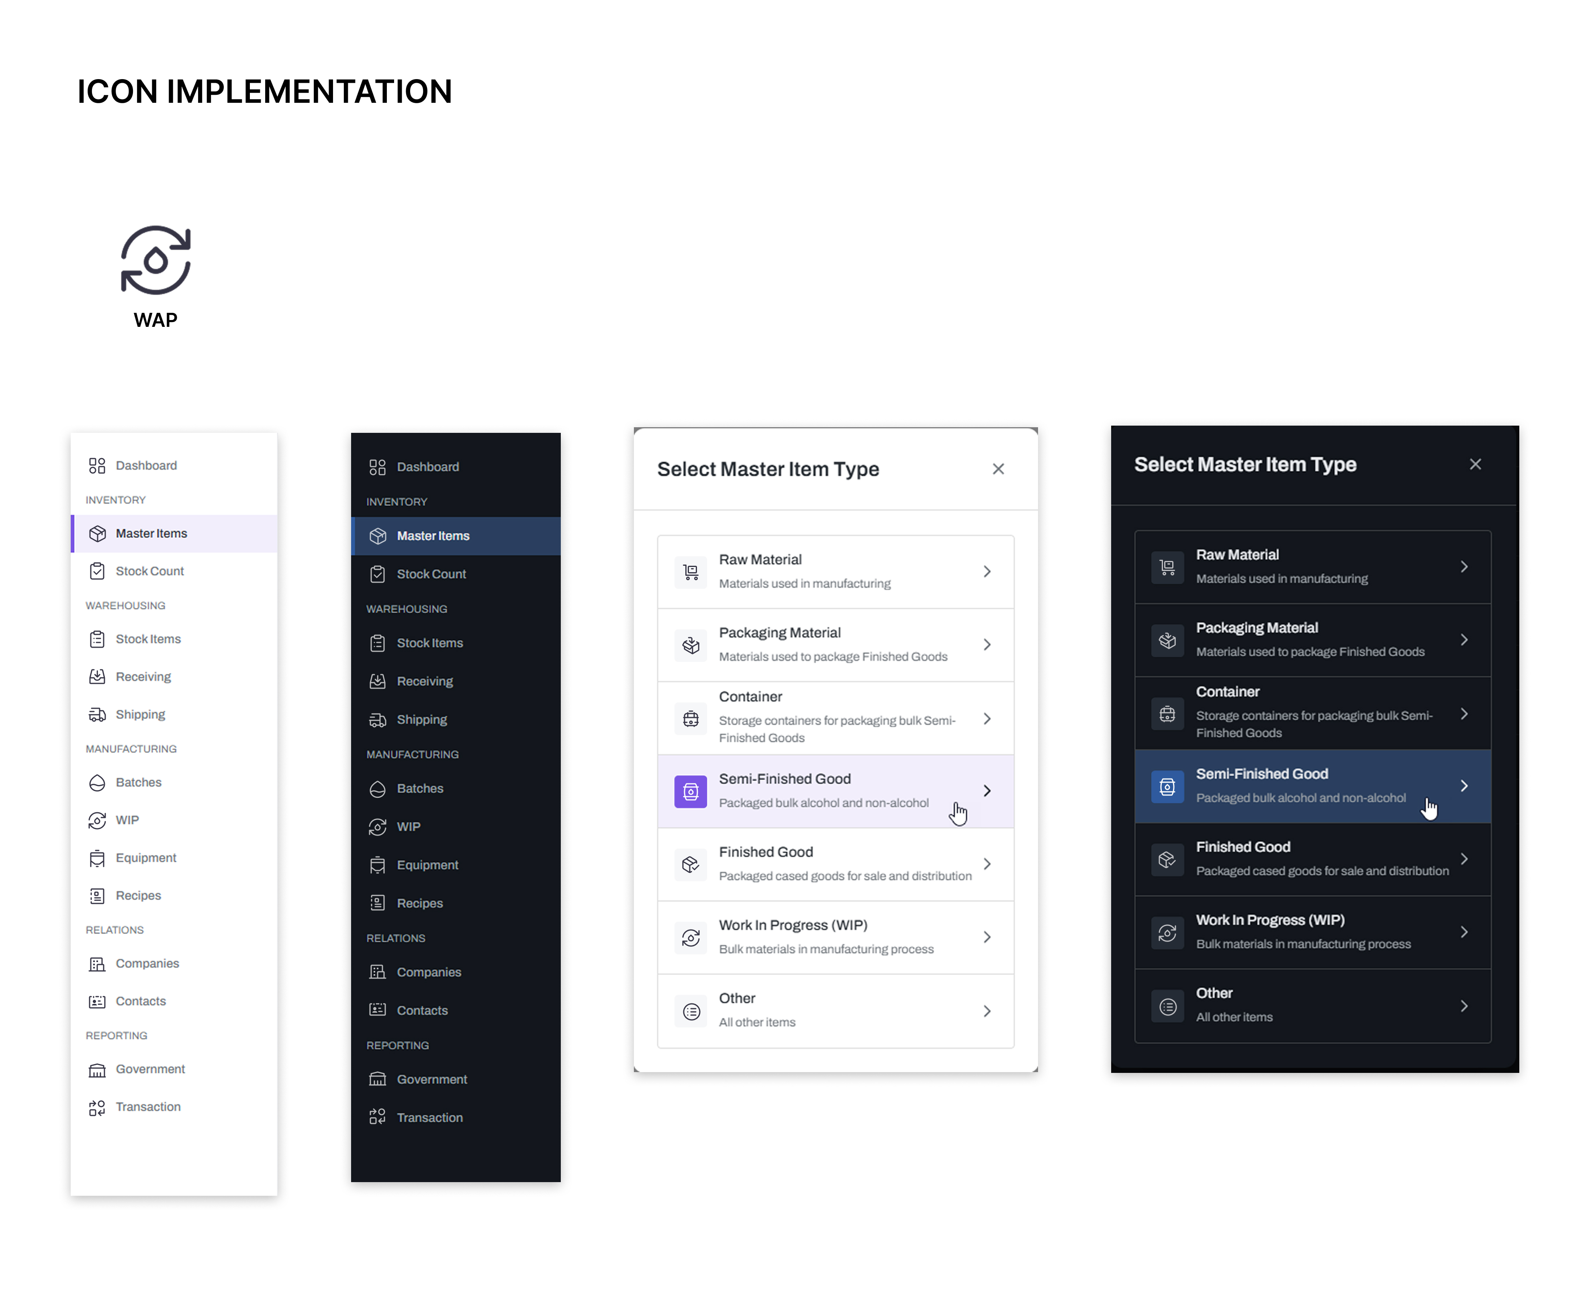Click the Raw Material cart icon in the light modal
1590x1309 pixels.
(x=690, y=571)
